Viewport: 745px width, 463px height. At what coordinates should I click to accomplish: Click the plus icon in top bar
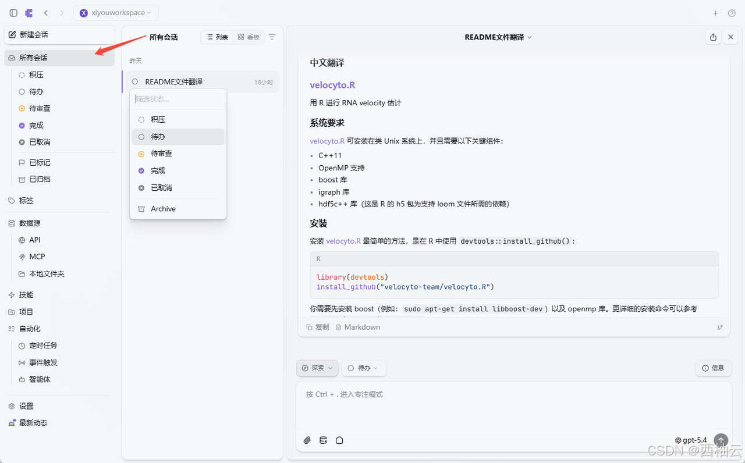tap(716, 13)
